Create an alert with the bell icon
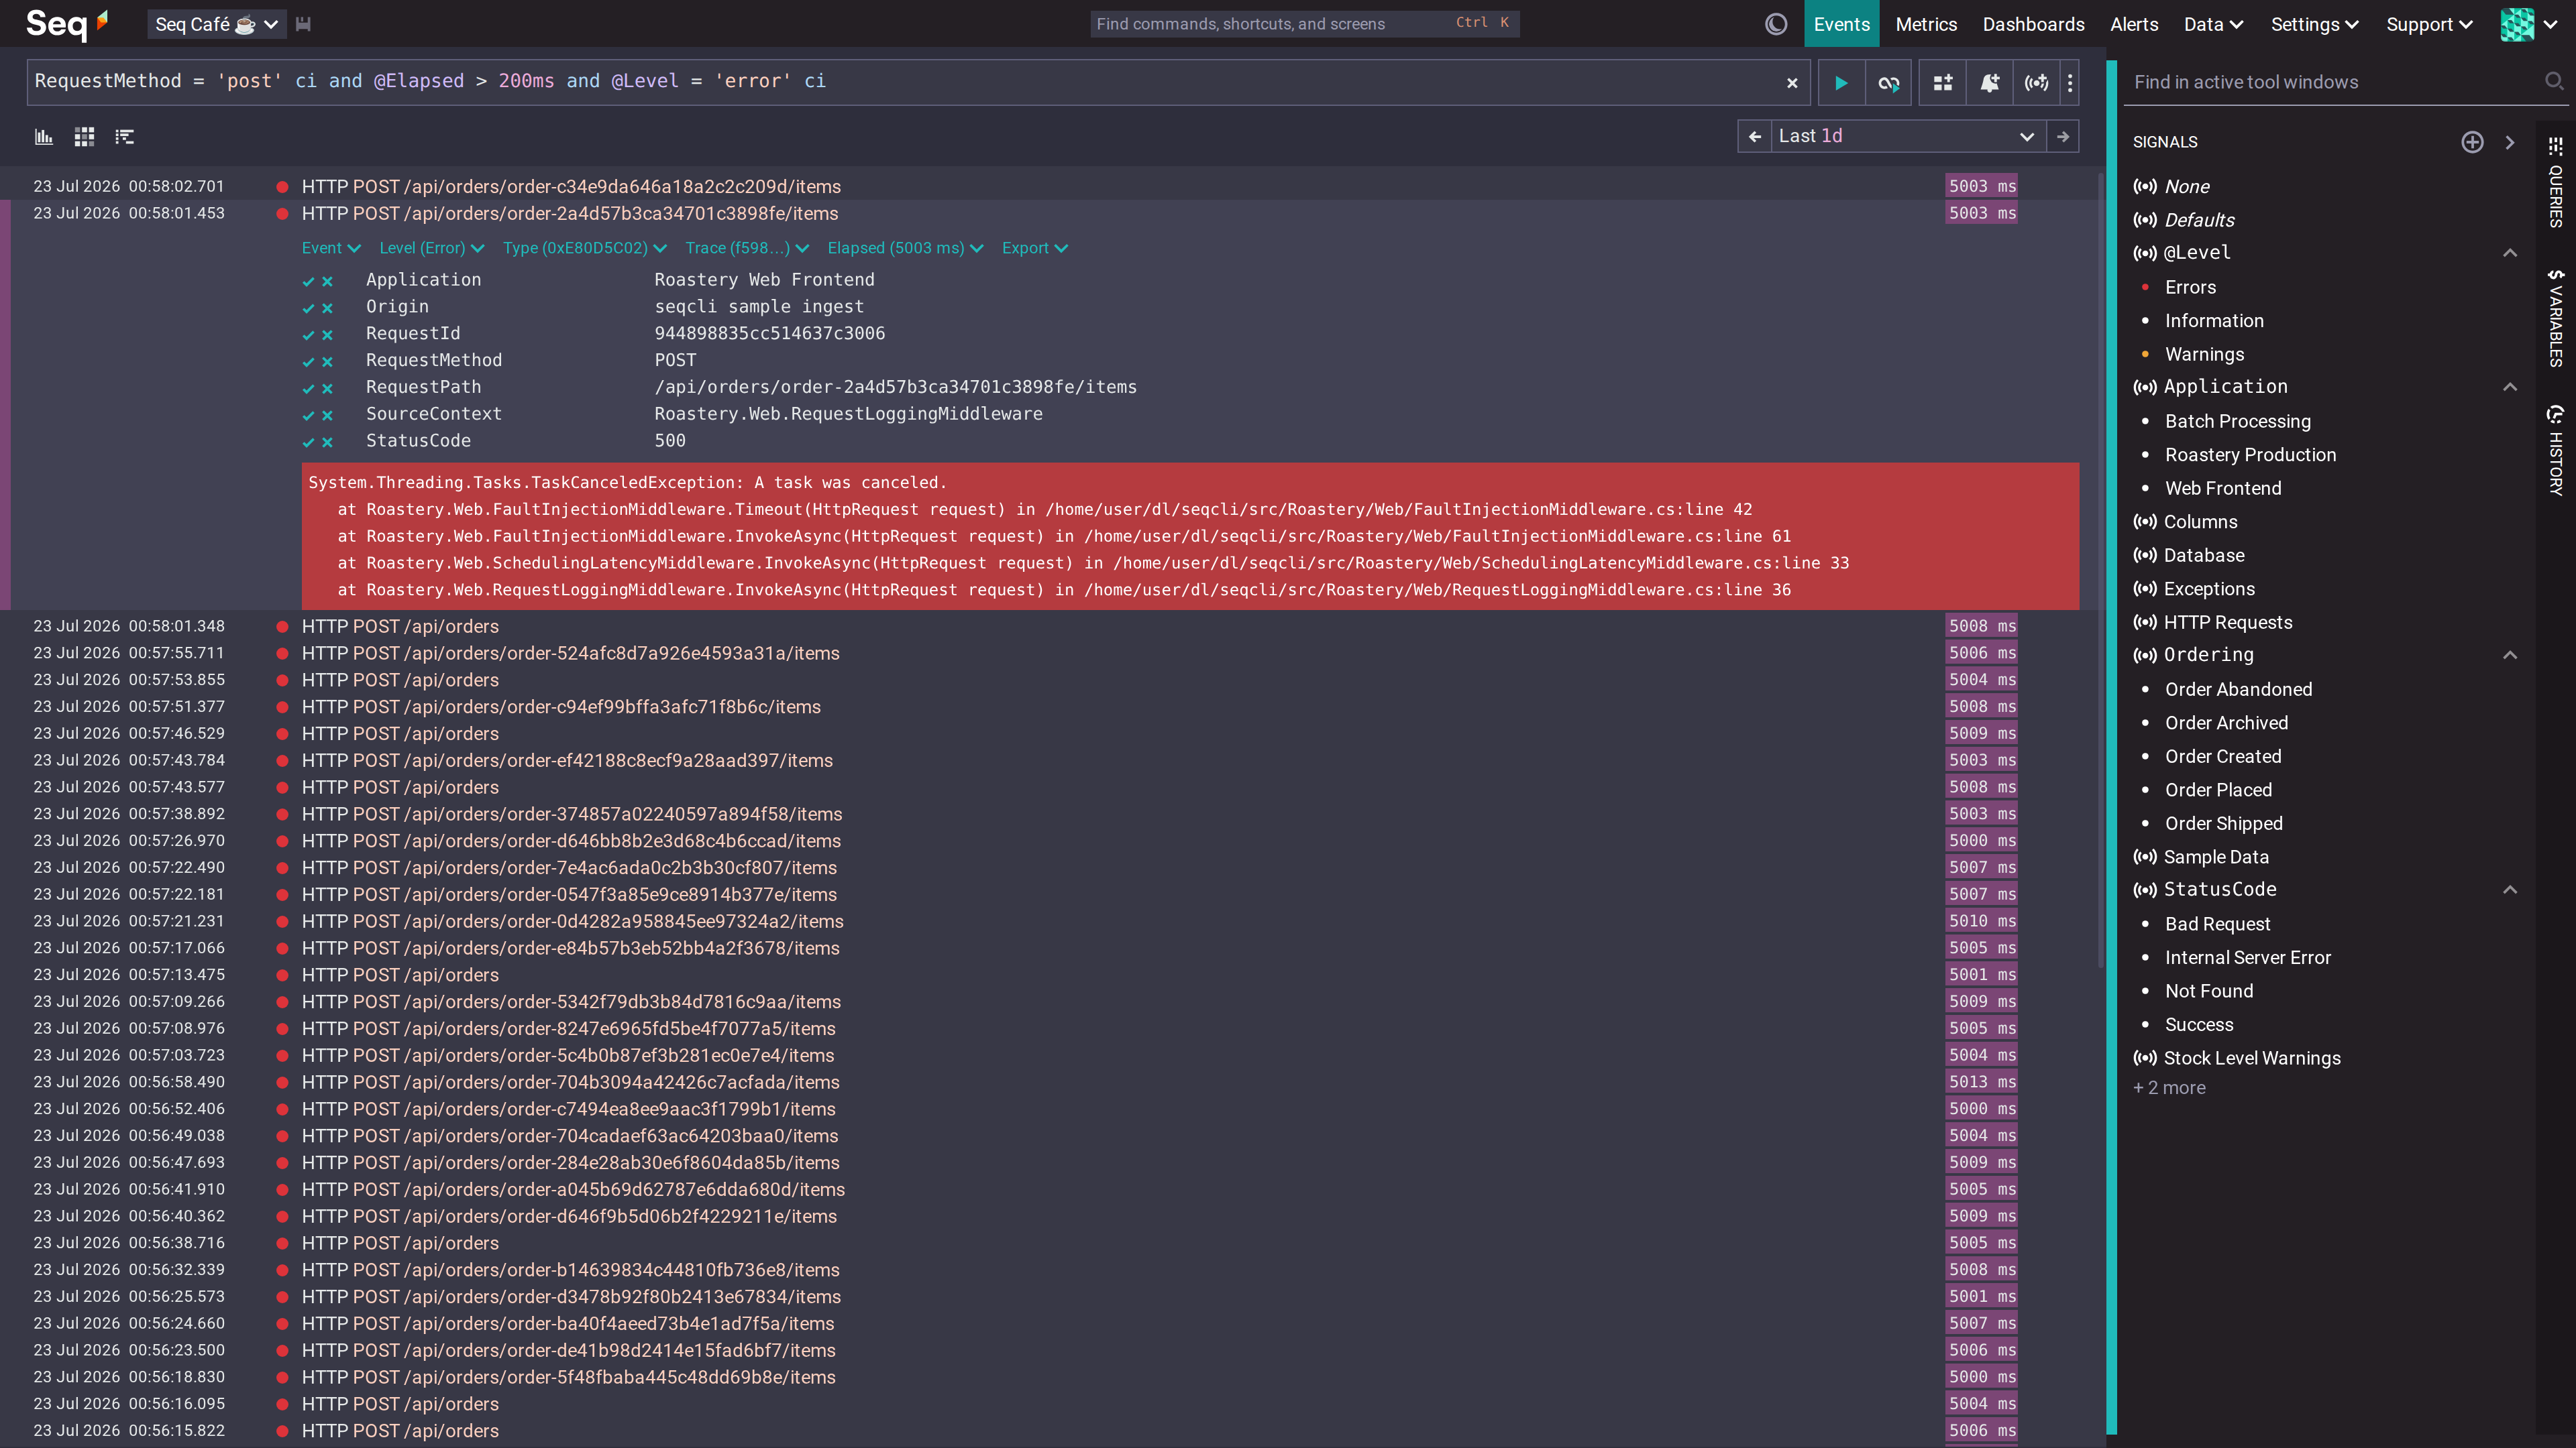Viewport: 2576px width, 1448px height. point(1990,83)
